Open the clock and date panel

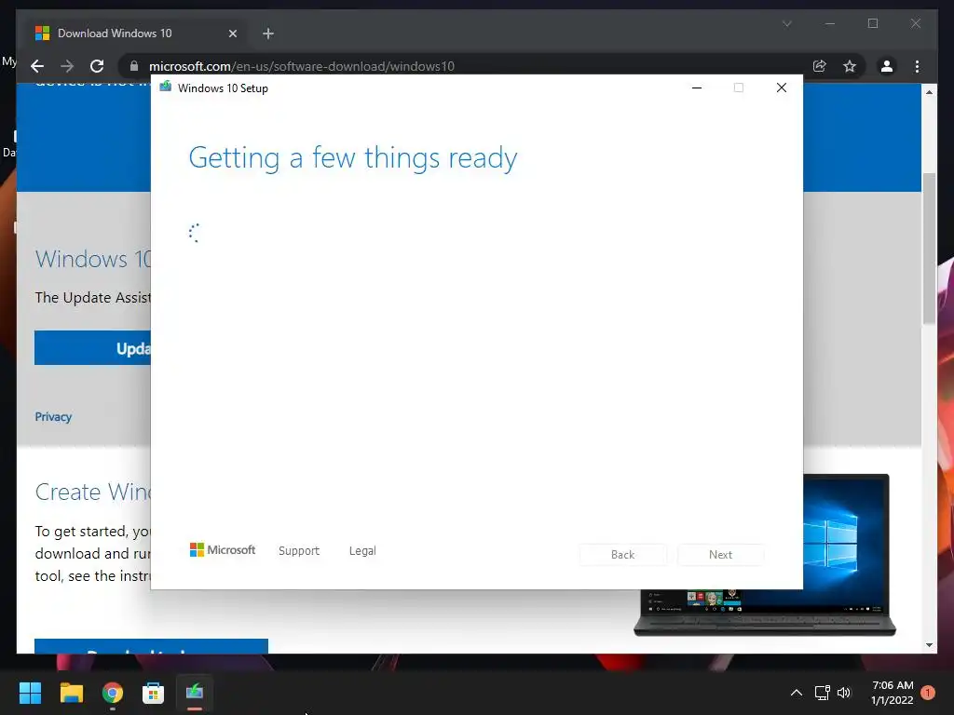tap(892, 693)
